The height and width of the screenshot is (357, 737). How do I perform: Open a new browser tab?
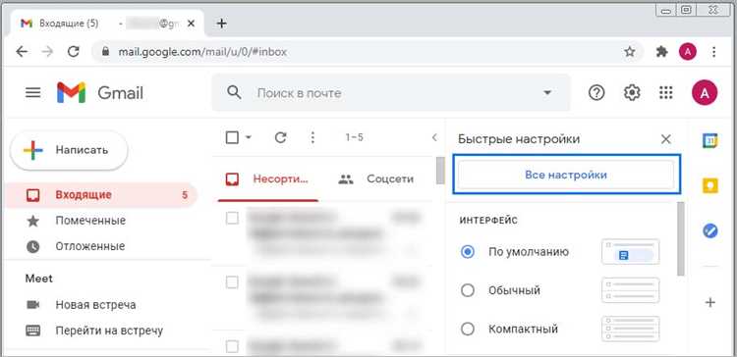[x=221, y=24]
